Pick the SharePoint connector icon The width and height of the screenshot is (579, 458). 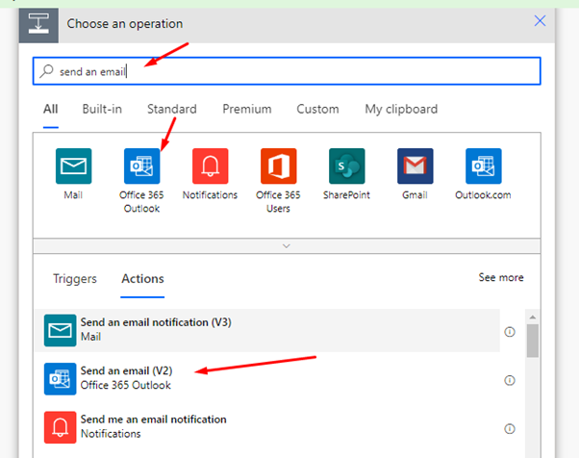[x=347, y=165]
